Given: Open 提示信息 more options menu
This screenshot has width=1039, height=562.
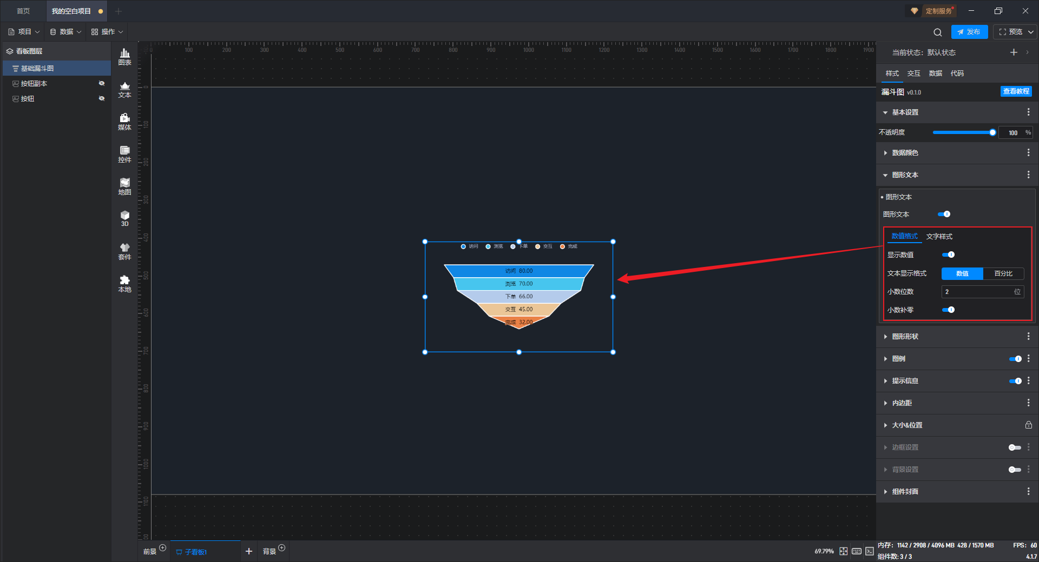Looking at the screenshot, I should pos(1028,381).
